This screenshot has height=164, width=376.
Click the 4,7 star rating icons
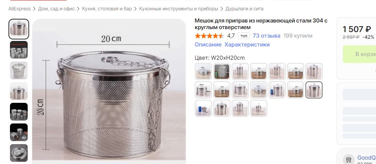click(209, 36)
